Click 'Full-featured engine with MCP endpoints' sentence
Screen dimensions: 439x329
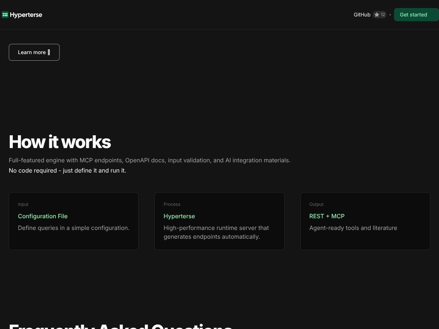coord(150,160)
